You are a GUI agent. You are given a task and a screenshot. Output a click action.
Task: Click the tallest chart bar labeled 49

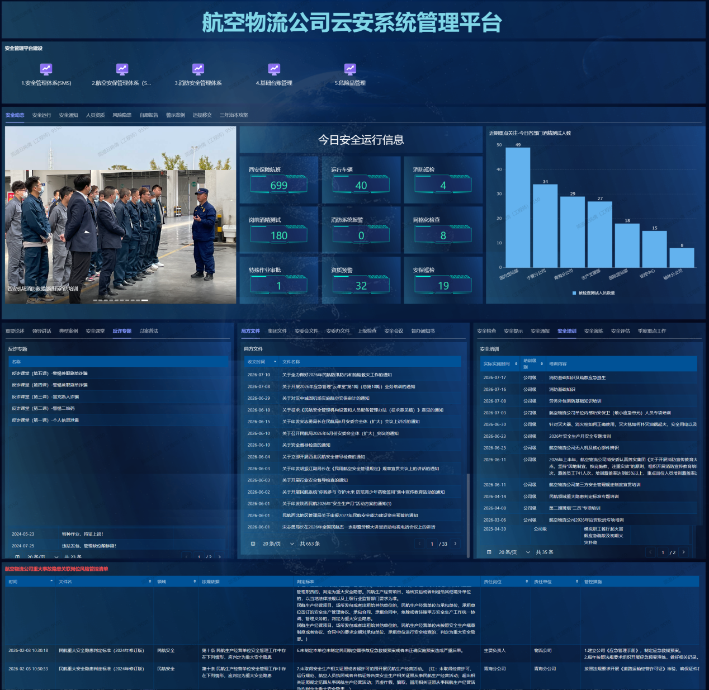518,207
